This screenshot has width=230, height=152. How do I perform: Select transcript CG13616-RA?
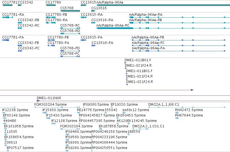[x=102, y=20]
